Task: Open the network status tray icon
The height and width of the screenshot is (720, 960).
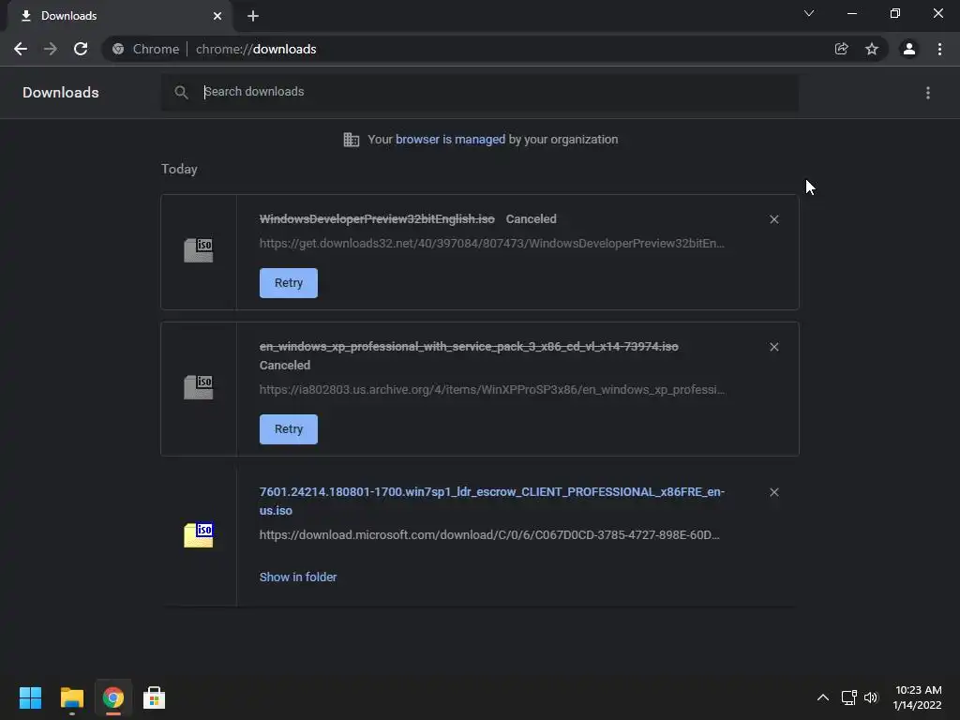Action: point(848,697)
